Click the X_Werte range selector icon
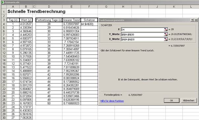Viewport: 199px width, 120px height. 166,39
